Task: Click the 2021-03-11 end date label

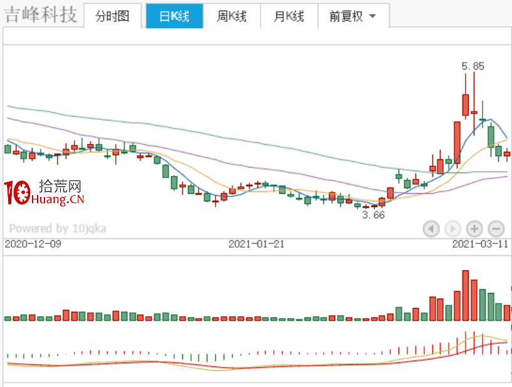Action: coord(480,244)
